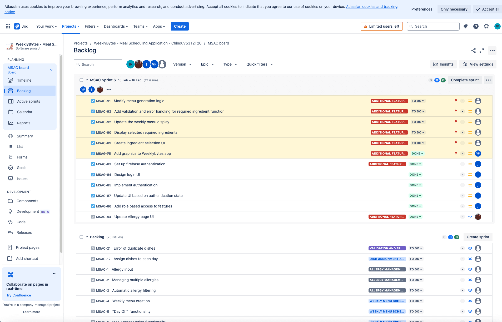Click the issue type checkbox icon for MSAC-90
The image size is (502, 322).
pos(93,132)
